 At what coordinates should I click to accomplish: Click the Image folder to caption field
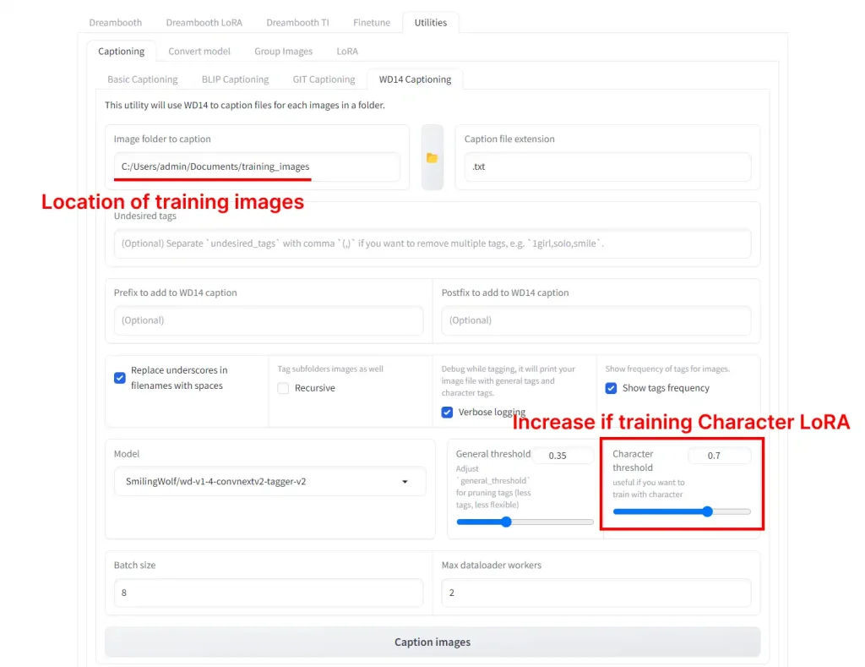click(x=258, y=167)
